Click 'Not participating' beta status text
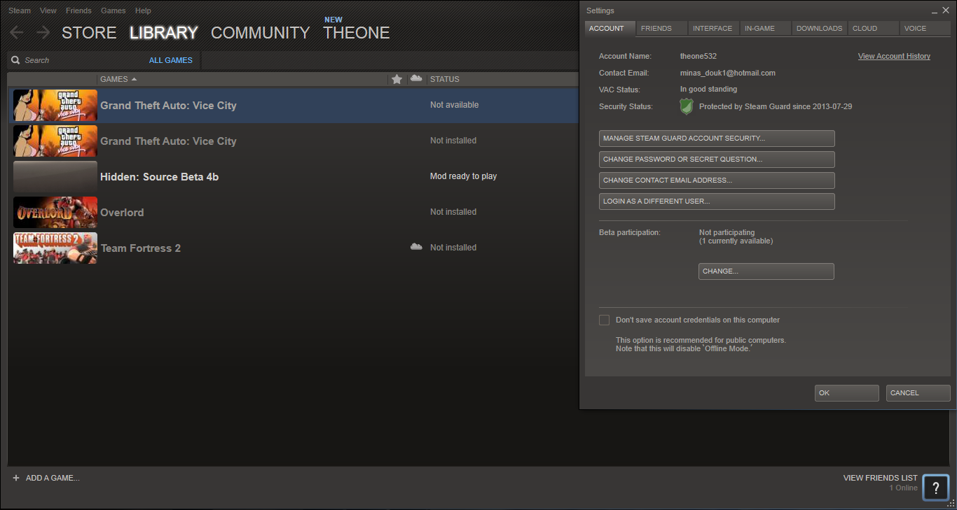This screenshot has width=957, height=510. (727, 232)
